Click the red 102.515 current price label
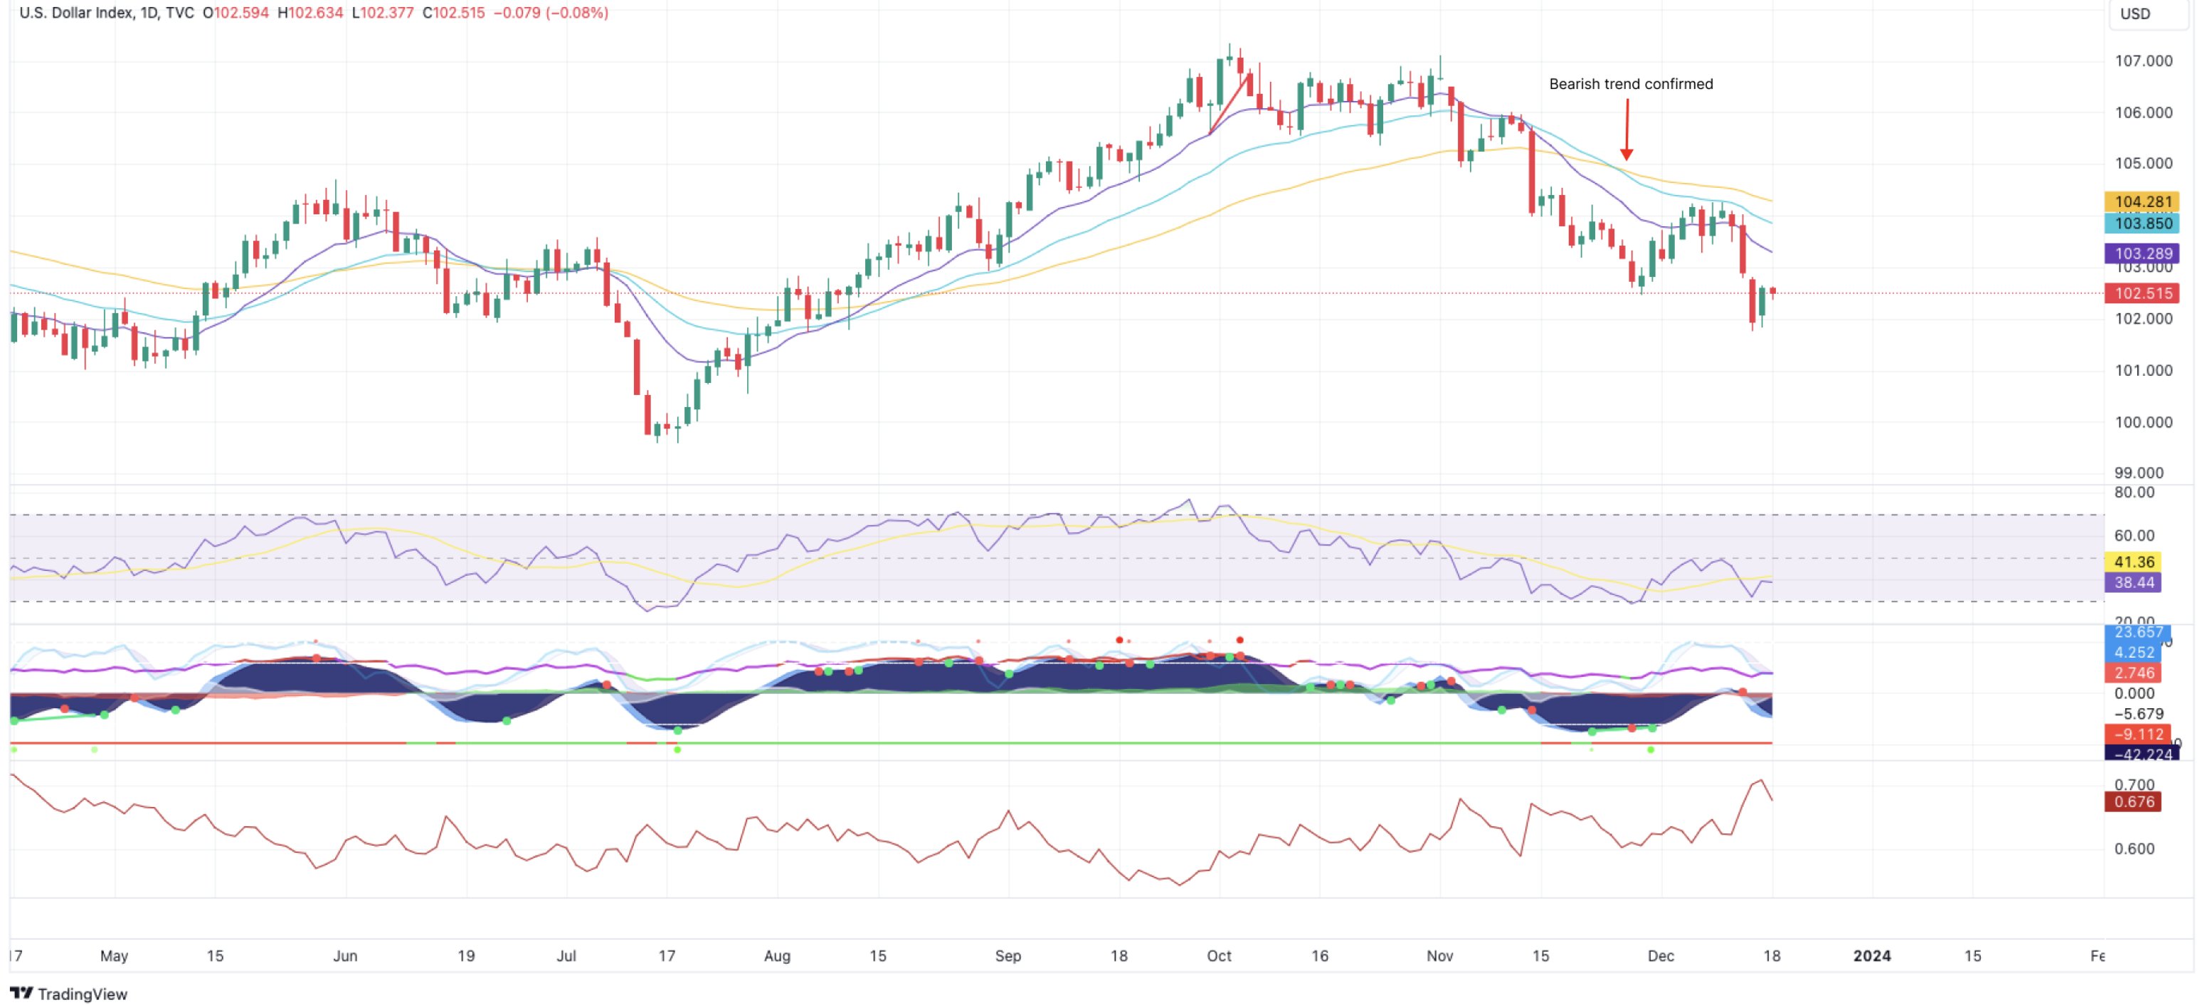The height and width of the screenshot is (1005, 2200). pos(2142,293)
